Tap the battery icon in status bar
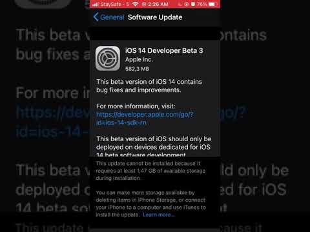Viewport: 310px width, 232px height. pyautogui.click(x=212, y=4)
